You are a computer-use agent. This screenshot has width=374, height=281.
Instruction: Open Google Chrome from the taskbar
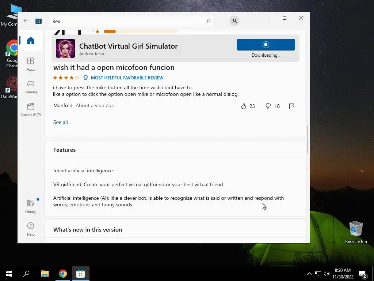pos(63,274)
